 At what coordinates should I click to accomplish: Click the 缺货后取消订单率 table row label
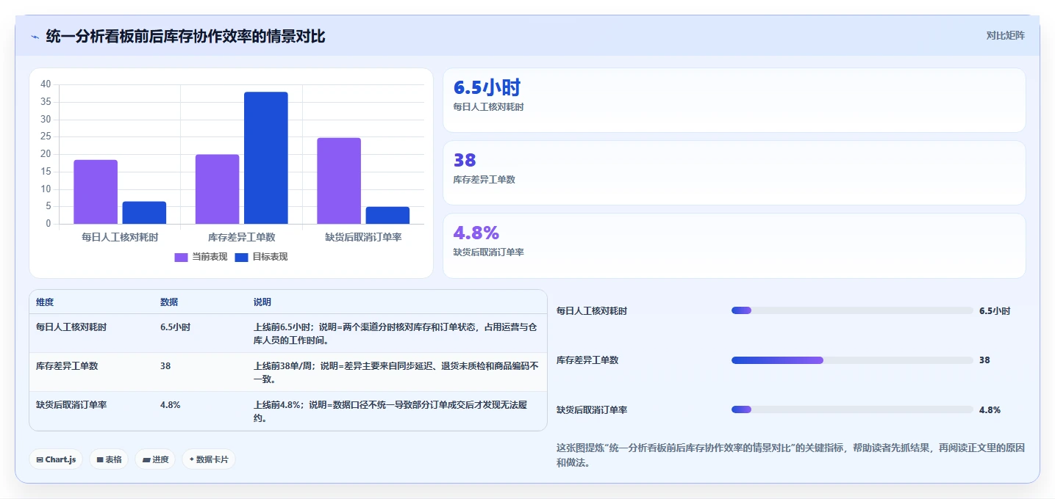(71, 404)
